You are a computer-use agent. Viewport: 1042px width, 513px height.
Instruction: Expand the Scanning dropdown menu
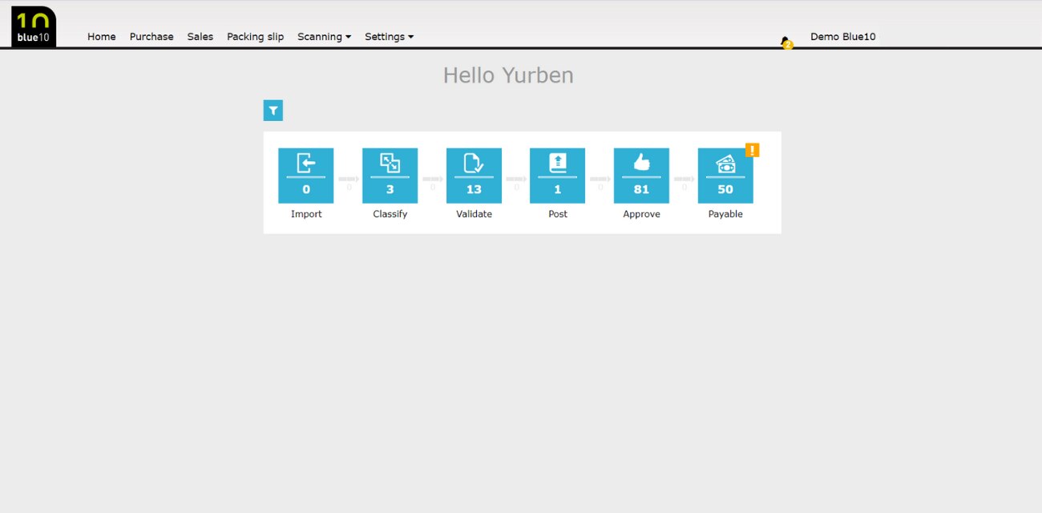(x=324, y=37)
